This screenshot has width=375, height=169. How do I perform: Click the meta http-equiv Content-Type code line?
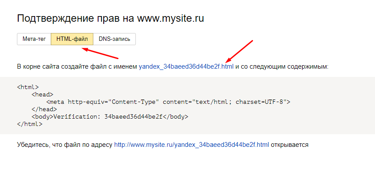tap(168, 102)
